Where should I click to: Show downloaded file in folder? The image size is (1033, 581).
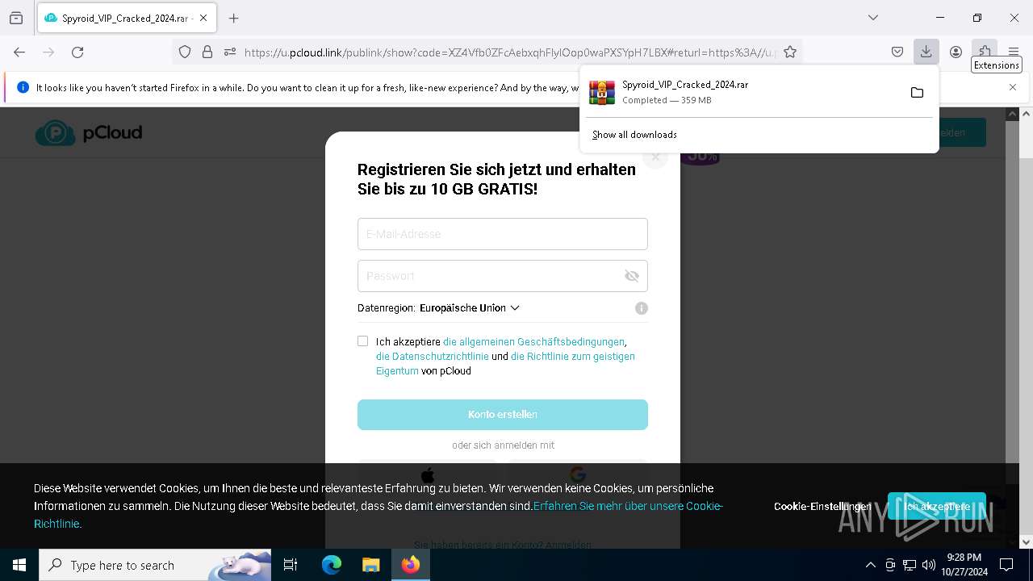coord(917,92)
